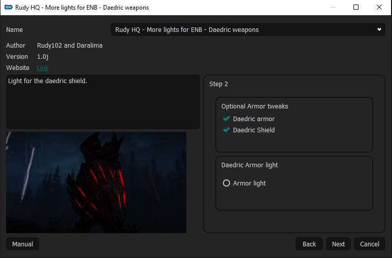This screenshot has height=258, width=392.
Task: Click the Daedric shield preview image
Action: pos(96,182)
